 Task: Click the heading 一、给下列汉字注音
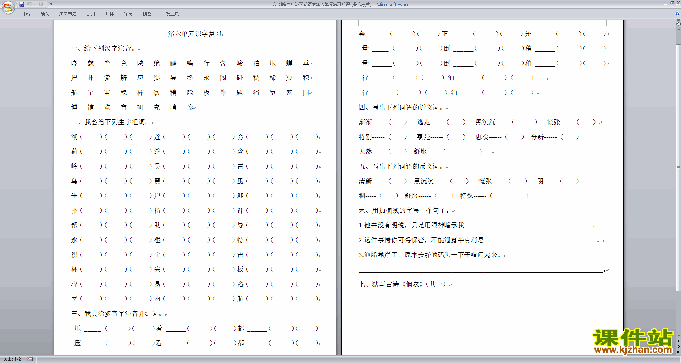pos(103,49)
